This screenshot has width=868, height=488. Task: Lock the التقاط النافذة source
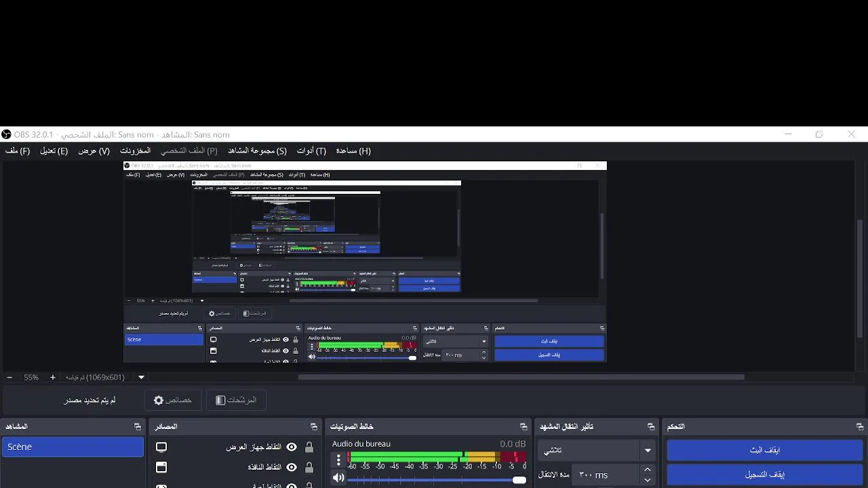coord(309,467)
